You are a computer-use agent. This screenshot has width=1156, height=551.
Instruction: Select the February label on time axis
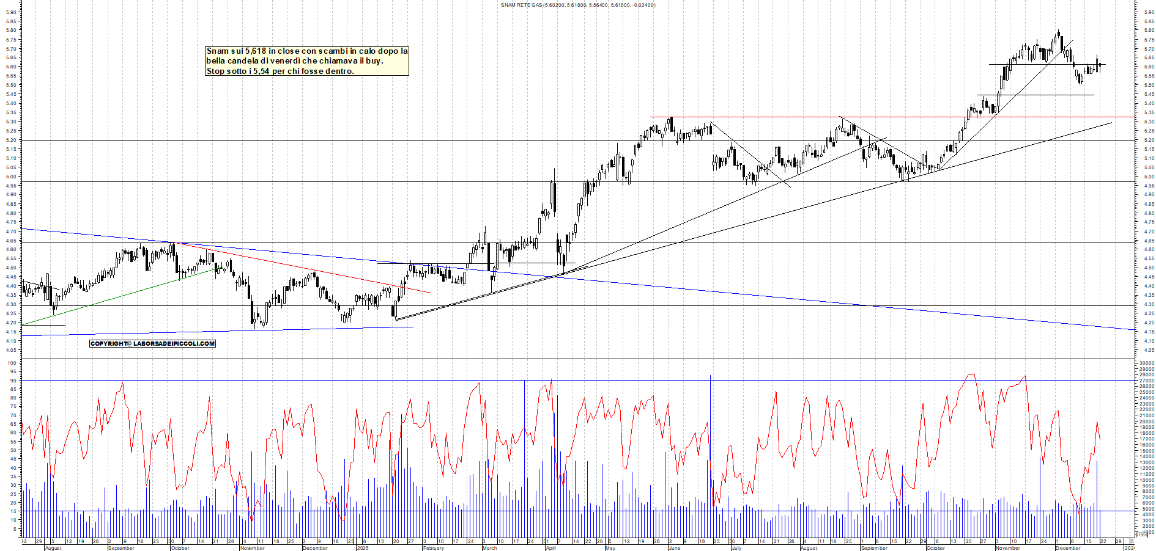pyautogui.click(x=433, y=548)
